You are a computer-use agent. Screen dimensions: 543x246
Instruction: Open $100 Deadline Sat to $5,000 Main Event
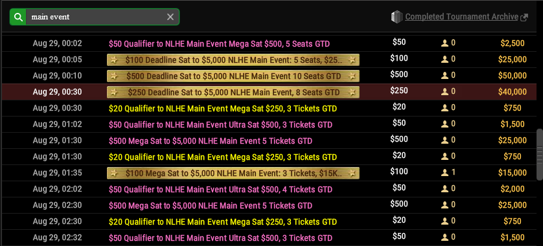coord(233,60)
